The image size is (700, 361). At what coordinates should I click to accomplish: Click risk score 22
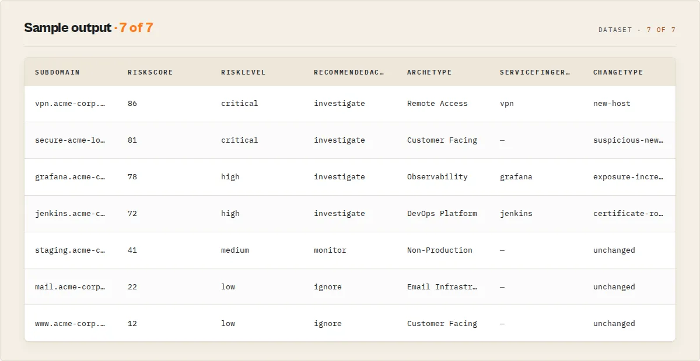132,287
